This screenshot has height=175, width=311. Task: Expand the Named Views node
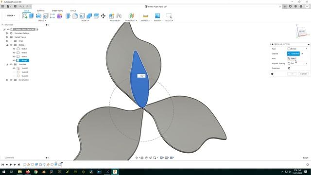pos(7,37)
